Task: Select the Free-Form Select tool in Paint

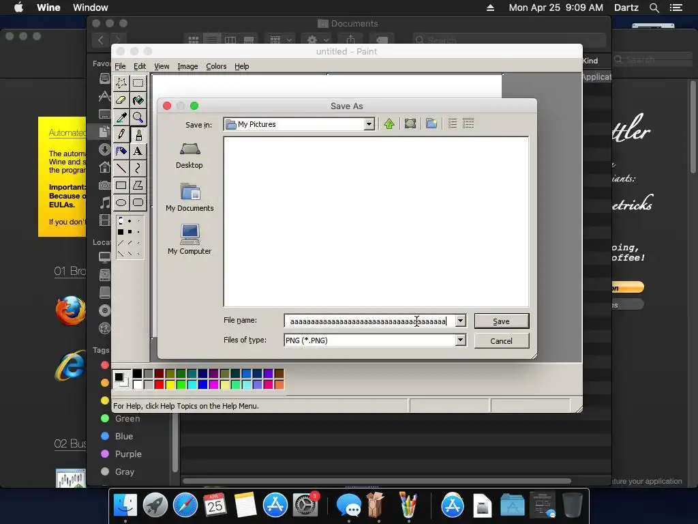Action: click(x=121, y=83)
